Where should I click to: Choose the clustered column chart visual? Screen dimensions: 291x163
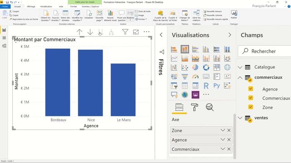[206, 49]
